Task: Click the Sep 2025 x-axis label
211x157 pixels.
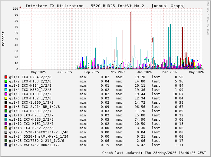Action: 92,72
